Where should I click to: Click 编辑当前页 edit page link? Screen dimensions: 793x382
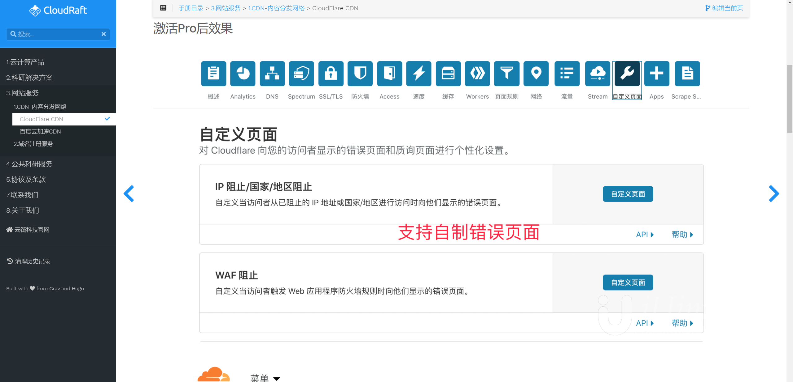tap(724, 8)
